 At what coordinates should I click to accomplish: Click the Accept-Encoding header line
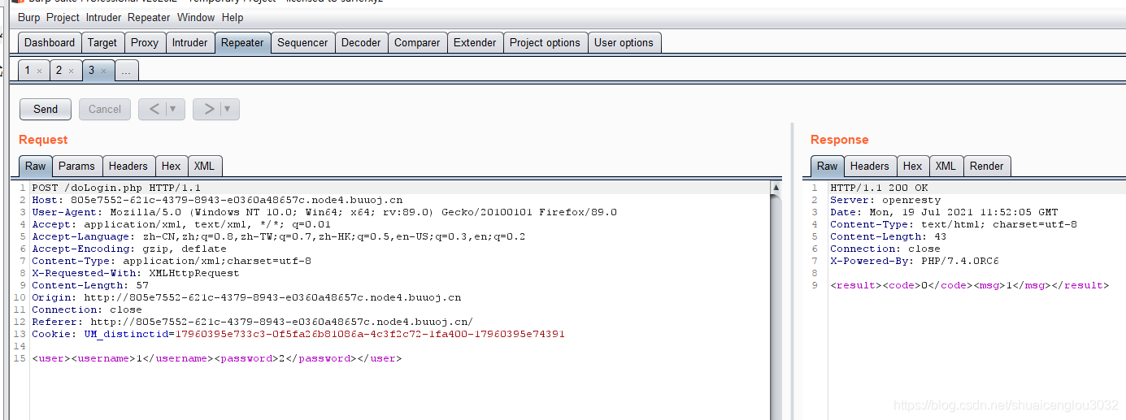129,249
